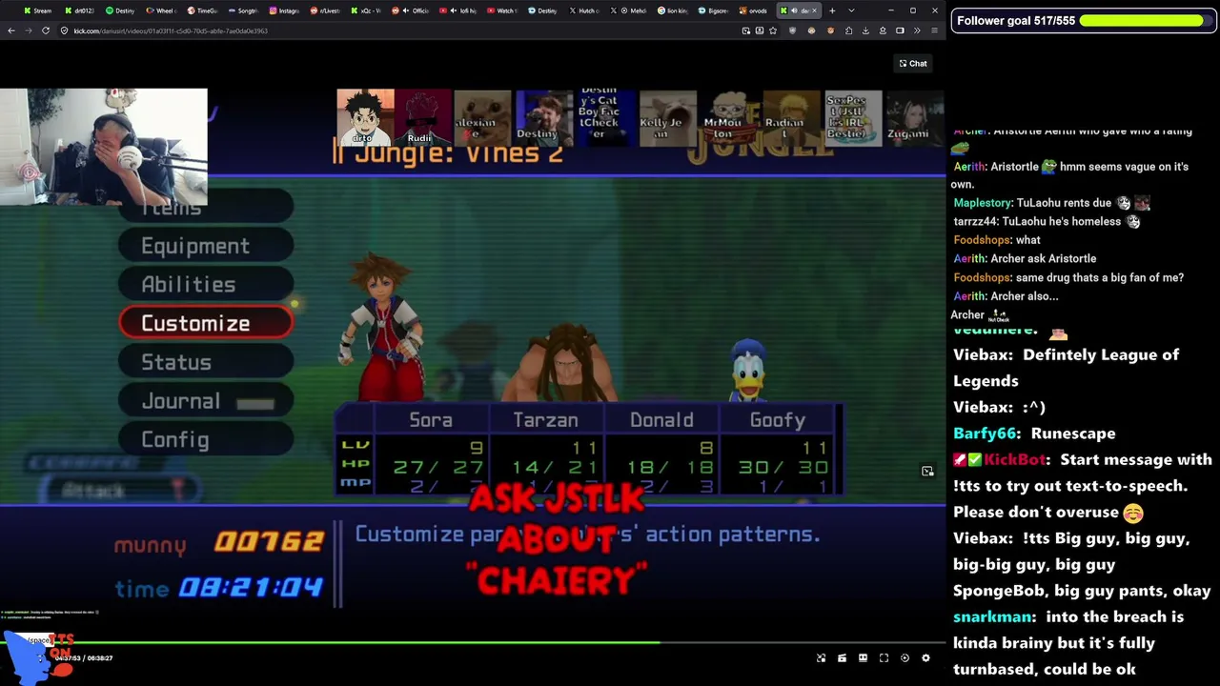Switch to the TimeGuessr tab
The image size is (1220, 686).
coord(202,10)
